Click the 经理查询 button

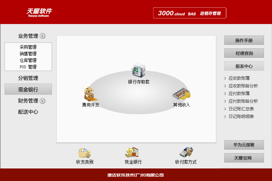(244, 53)
